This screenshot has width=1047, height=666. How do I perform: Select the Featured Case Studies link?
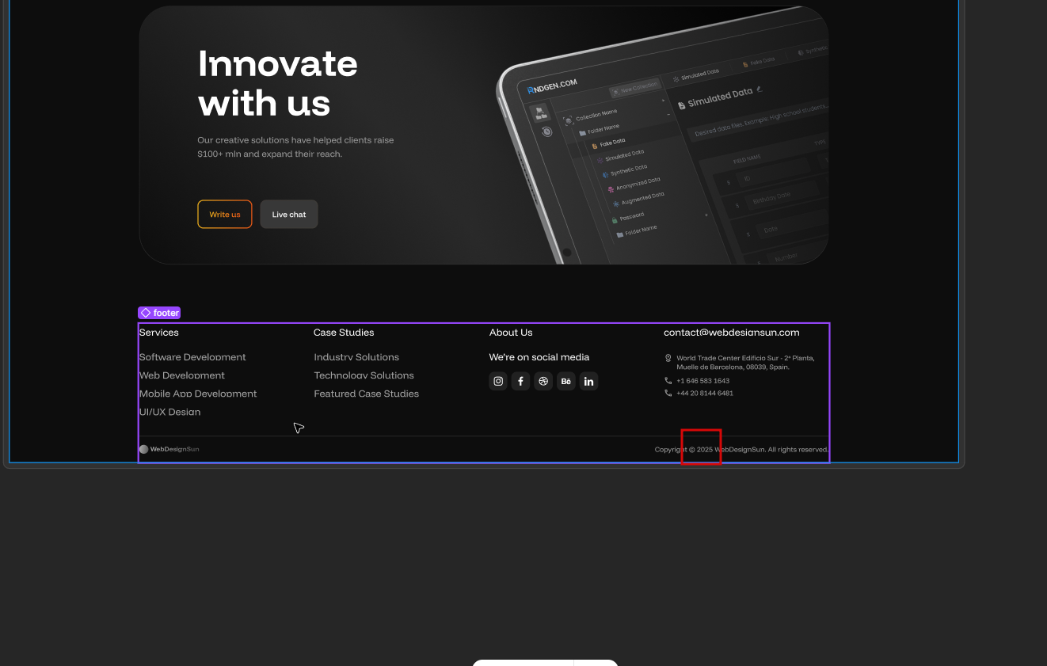[x=367, y=394]
